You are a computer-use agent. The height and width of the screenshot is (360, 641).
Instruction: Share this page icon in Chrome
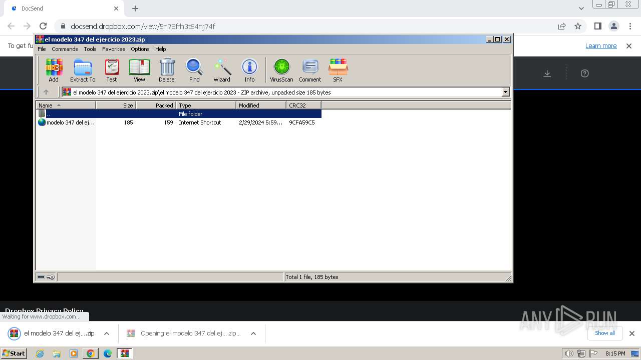pyautogui.click(x=562, y=26)
